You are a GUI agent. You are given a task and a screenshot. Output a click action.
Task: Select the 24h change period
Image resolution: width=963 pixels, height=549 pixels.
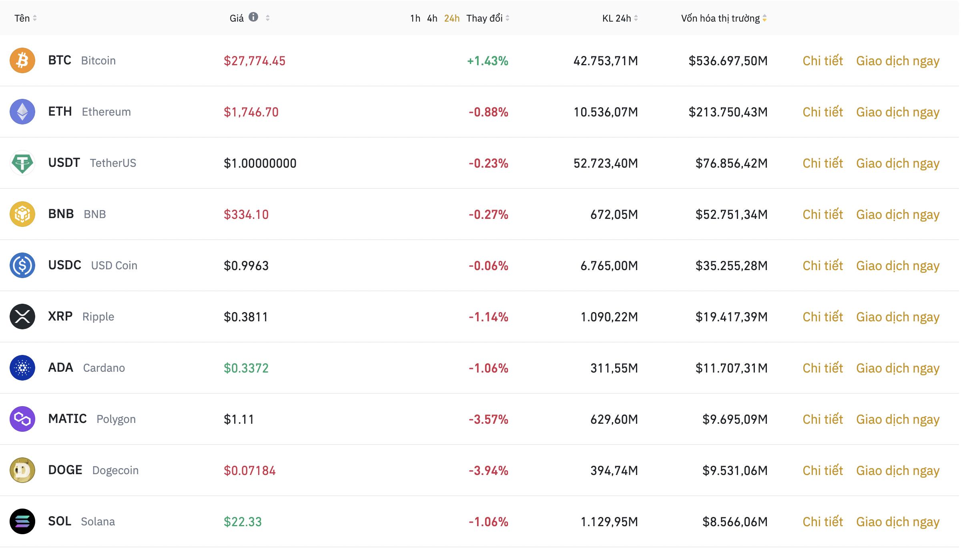(452, 18)
